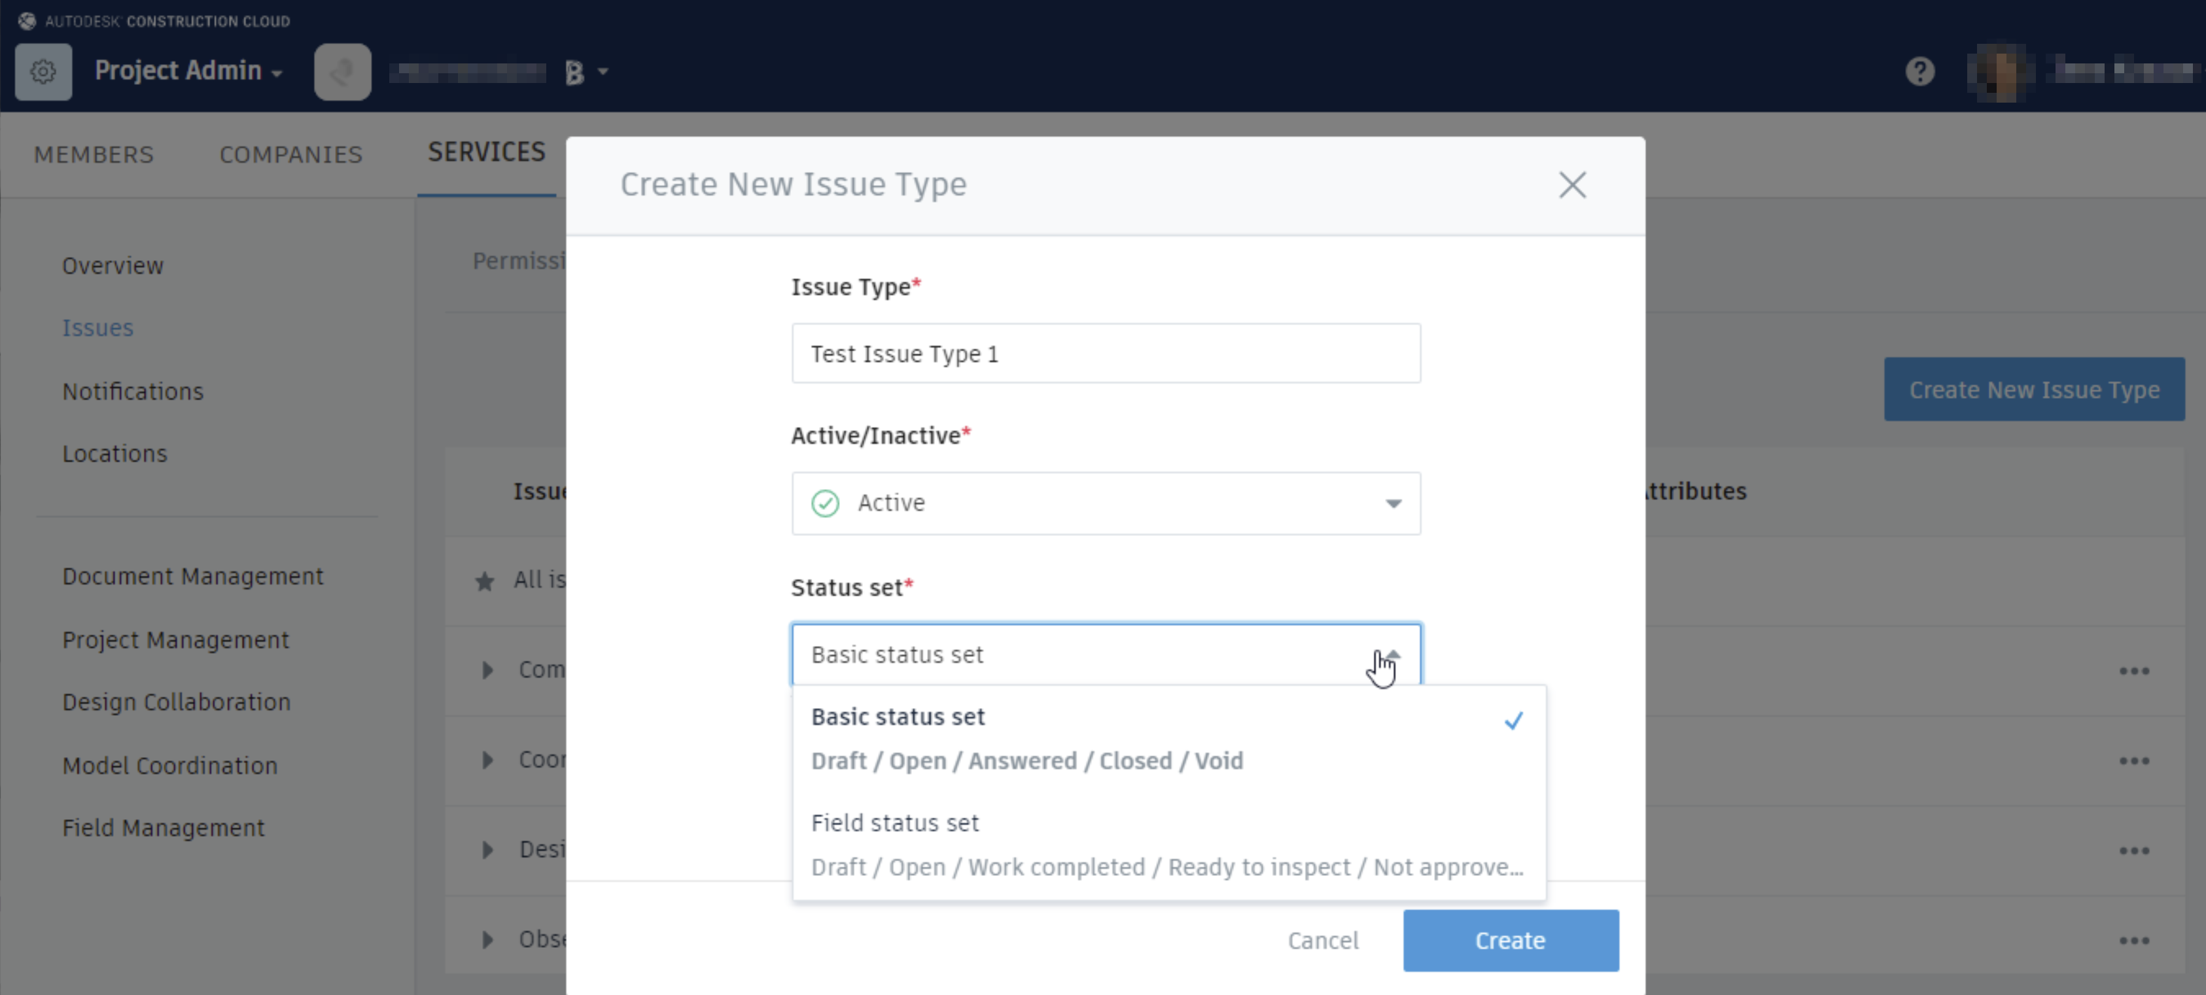This screenshot has width=2206, height=995.
Task: Open the Active/Inactive dropdown
Action: (1105, 503)
